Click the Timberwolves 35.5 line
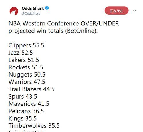This screenshot has height=132, width=143. (x=34, y=126)
